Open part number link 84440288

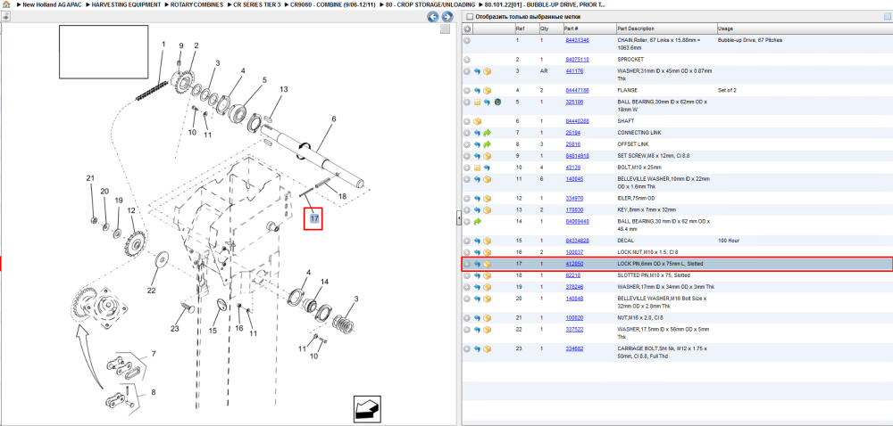tap(577, 121)
